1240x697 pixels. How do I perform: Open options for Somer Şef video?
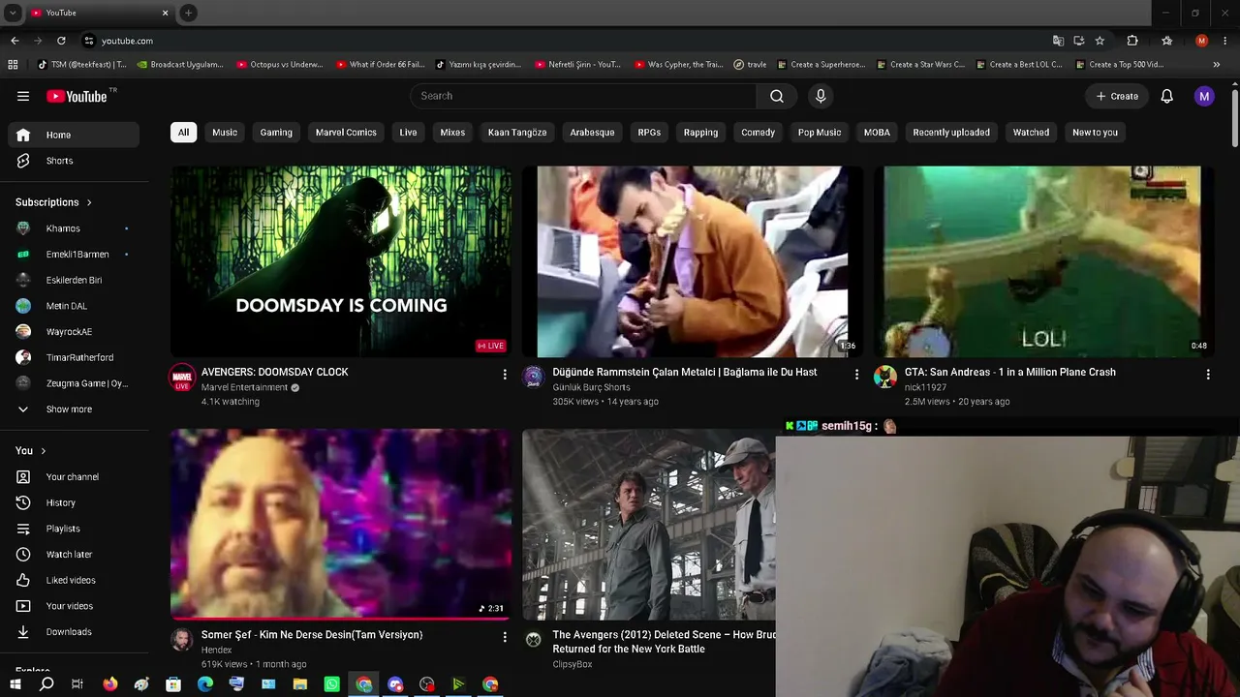505,637
